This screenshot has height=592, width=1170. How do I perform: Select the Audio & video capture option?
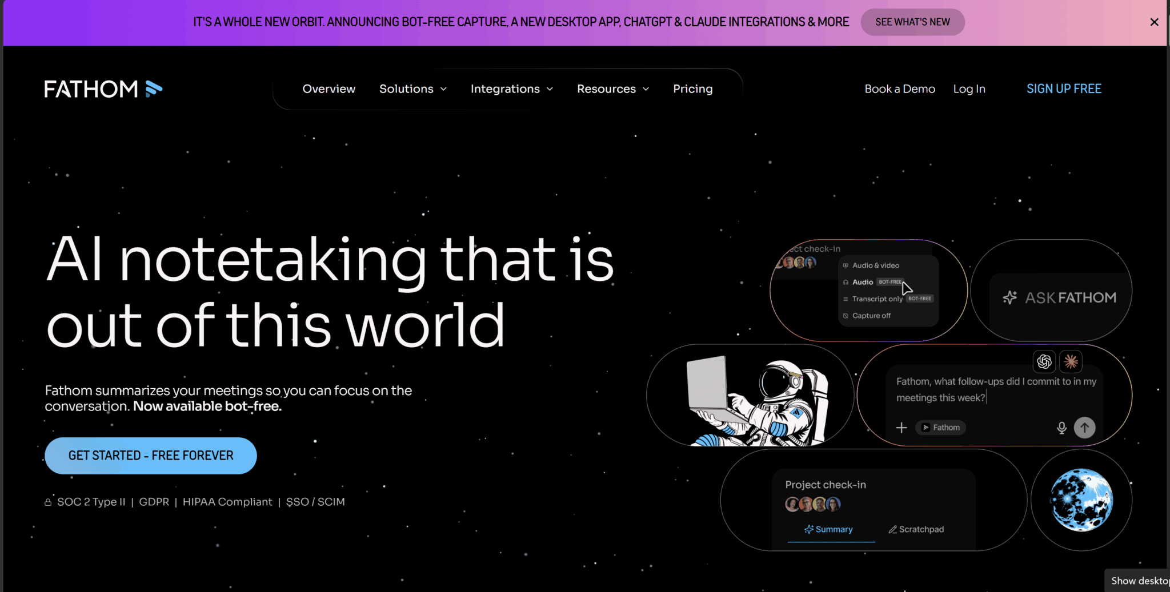[x=871, y=265]
